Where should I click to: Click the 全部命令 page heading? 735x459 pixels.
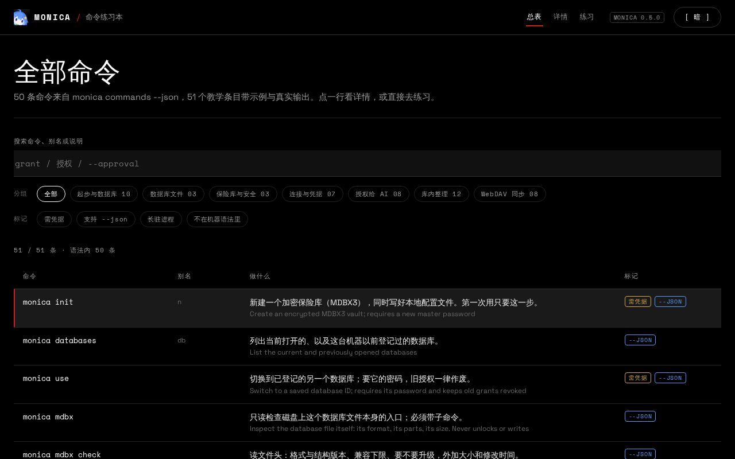(x=67, y=72)
